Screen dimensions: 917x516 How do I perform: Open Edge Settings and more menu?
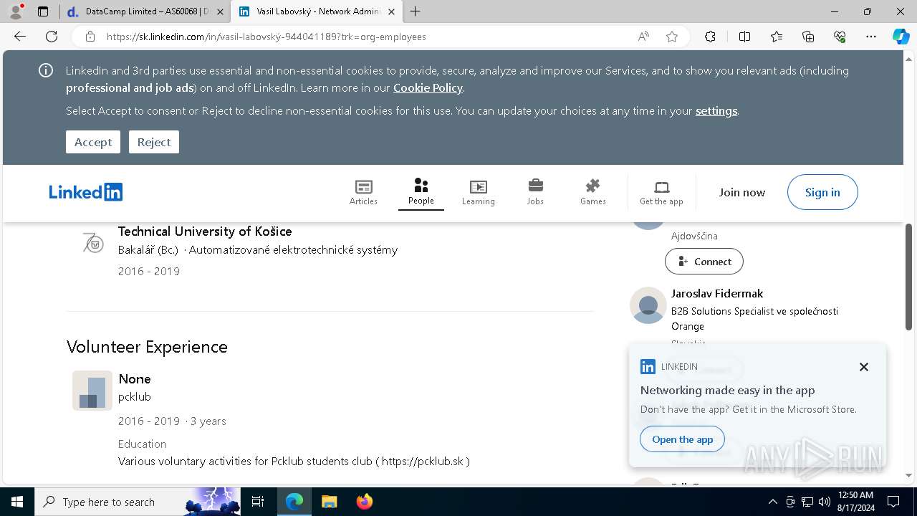click(x=871, y=37)
